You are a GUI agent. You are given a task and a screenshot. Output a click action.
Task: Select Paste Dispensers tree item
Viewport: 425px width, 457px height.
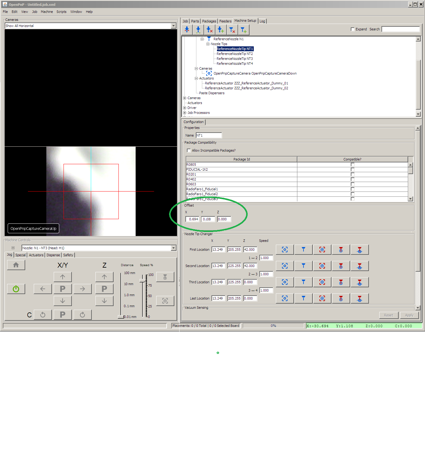[x=212, y=93]
